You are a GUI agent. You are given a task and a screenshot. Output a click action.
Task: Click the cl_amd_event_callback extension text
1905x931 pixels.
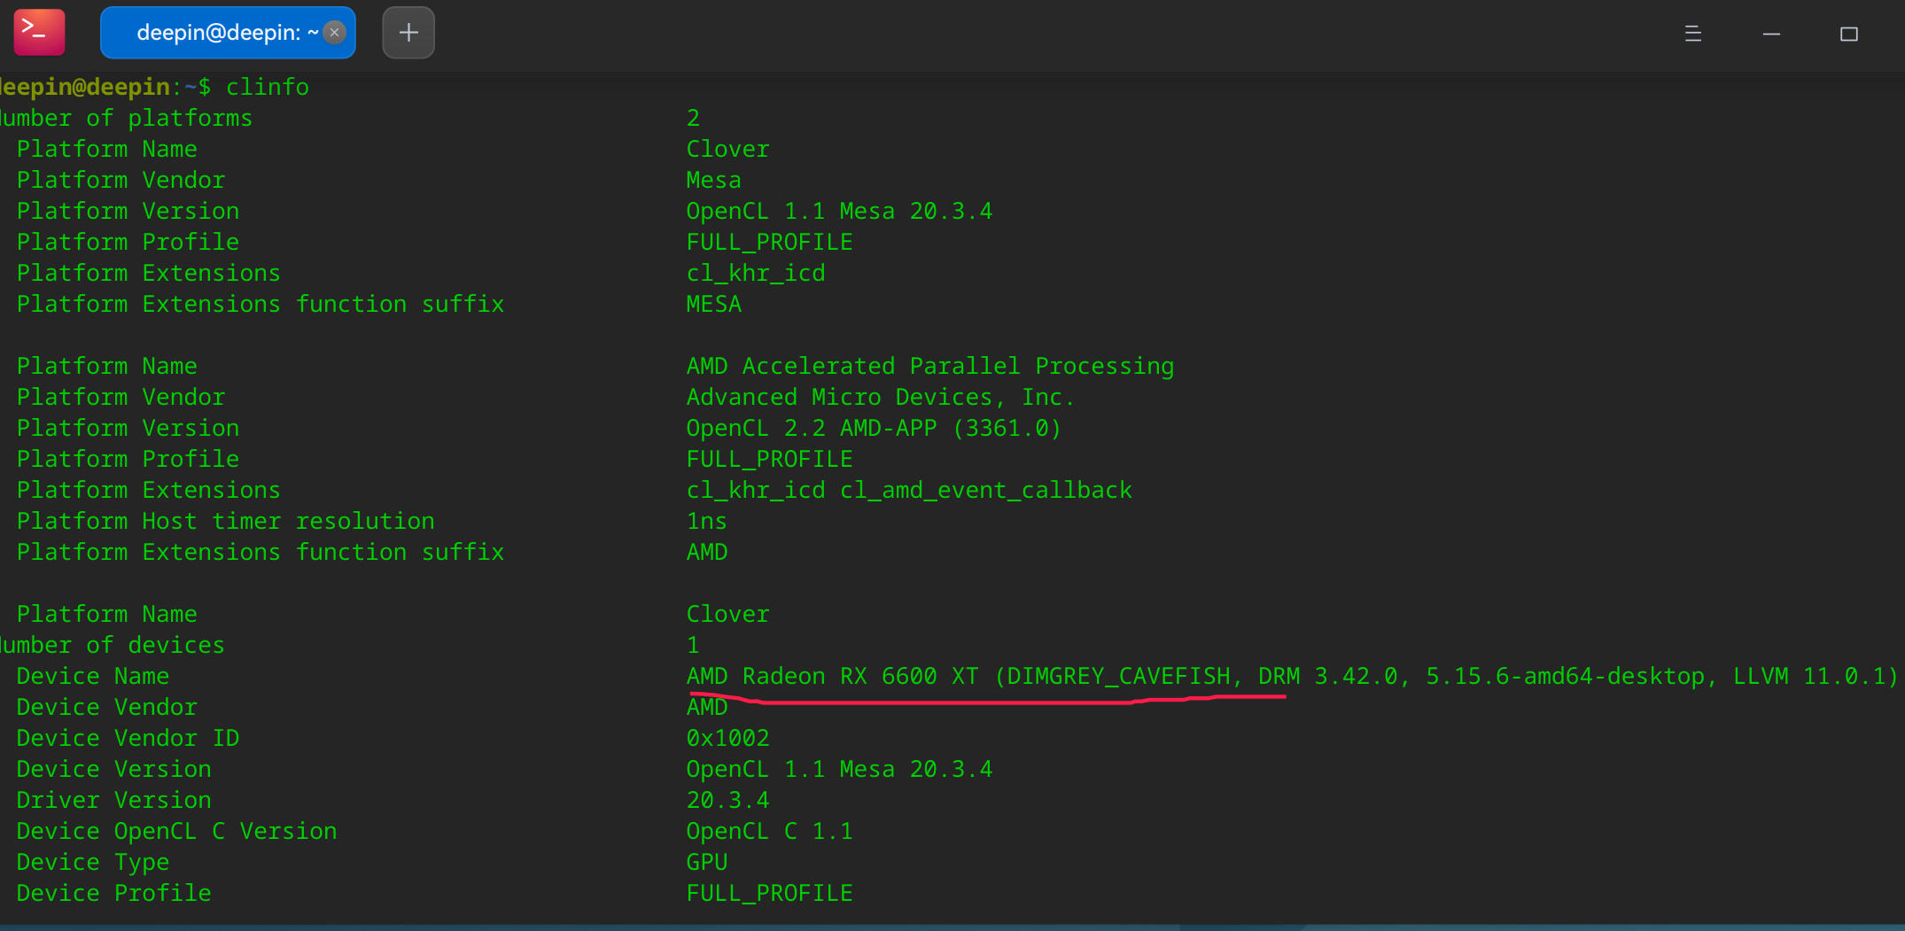pos(985,490)
